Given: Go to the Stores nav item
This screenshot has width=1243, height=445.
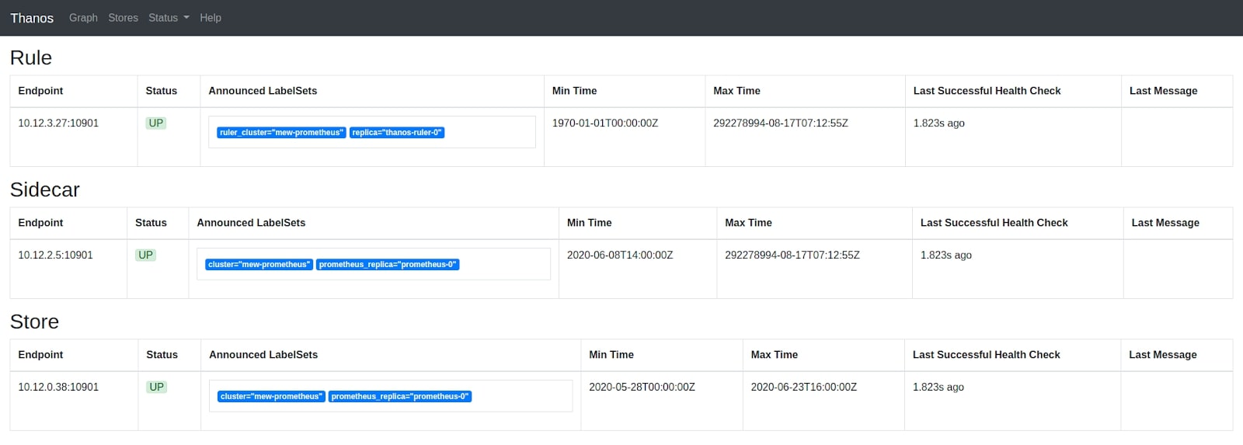Looking at the screenshot, I should (x=123, y=18).
